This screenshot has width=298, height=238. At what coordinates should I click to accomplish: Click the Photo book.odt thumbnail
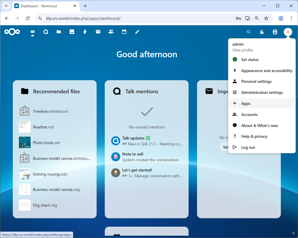click(x=25, y=142)
